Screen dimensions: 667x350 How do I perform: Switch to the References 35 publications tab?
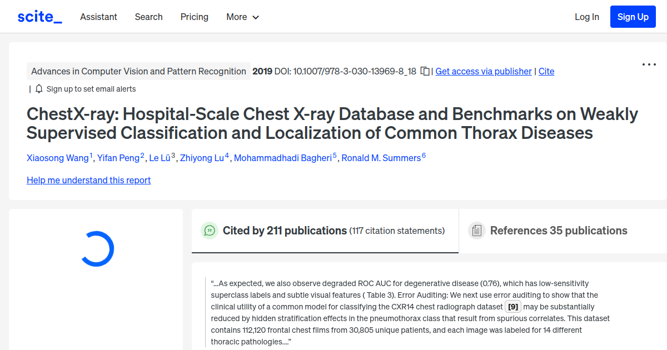[558, 231]
